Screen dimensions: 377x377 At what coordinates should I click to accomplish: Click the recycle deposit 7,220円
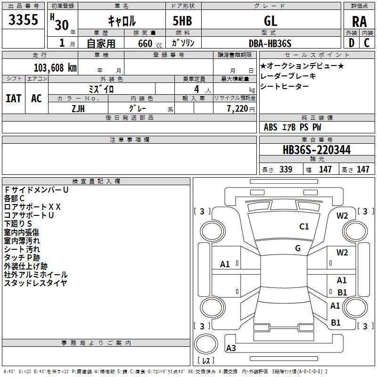[241, 109]
